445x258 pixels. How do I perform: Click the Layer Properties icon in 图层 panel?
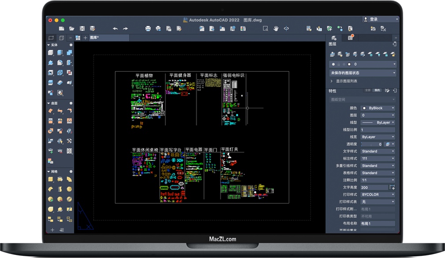(333, 54)
